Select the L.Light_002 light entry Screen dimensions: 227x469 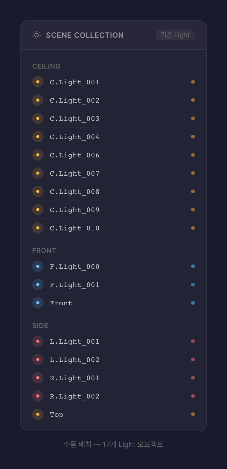[75, 359]
